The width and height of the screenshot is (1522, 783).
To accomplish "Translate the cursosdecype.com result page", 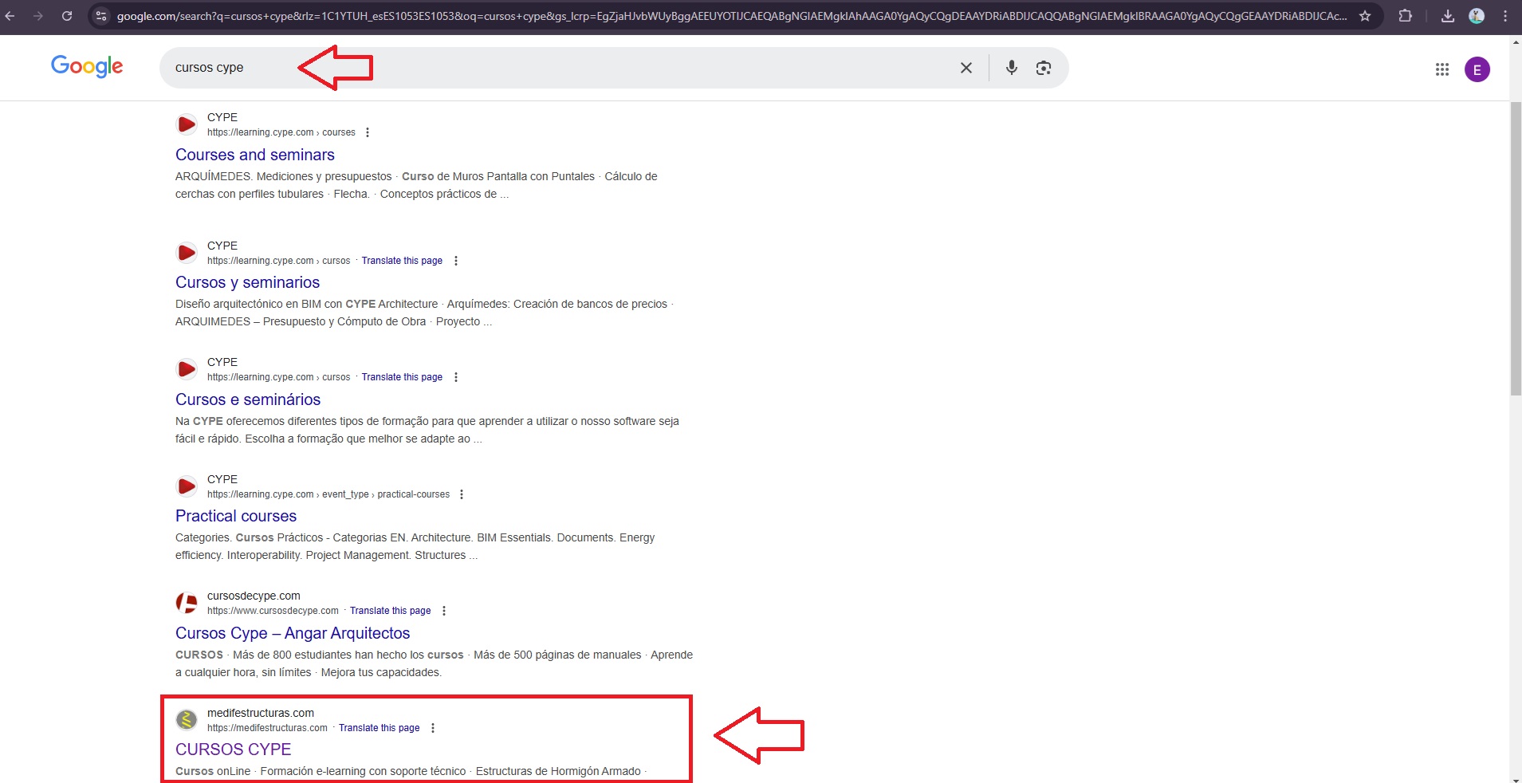I will click(390, 611).
